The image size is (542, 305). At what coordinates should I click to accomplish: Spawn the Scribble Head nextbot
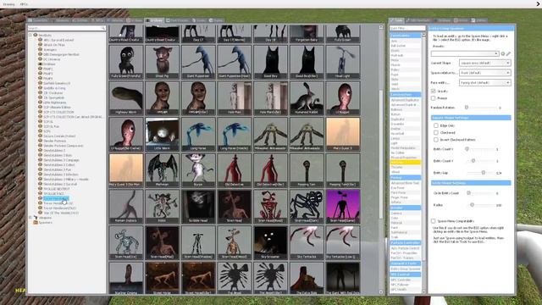(x=198, y=206)
